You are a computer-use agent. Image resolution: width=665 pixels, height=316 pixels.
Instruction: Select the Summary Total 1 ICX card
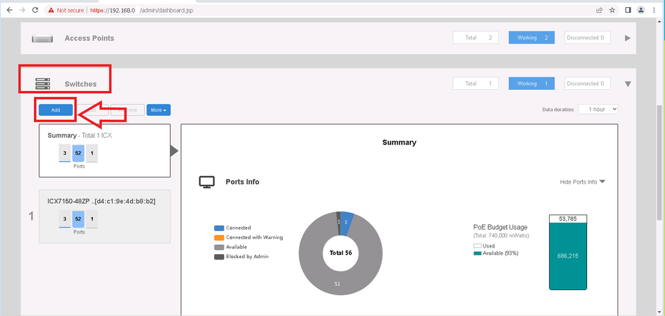coord(104,150)
